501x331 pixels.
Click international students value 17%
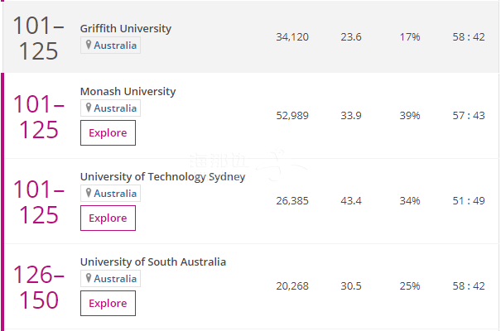click(410, 37)
